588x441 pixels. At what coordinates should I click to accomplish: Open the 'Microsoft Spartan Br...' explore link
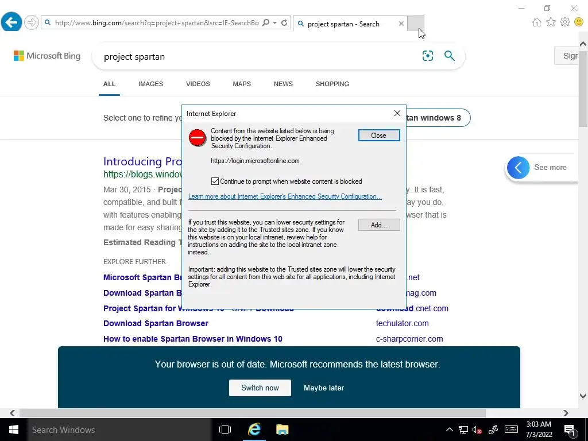142,277
